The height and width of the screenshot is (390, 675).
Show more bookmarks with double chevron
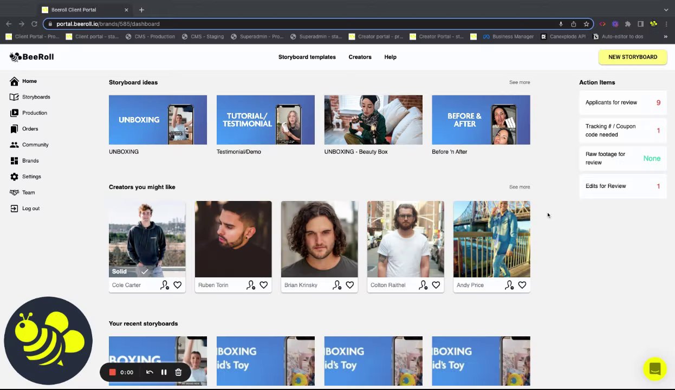pyautogui.click(x=665, y=37)
